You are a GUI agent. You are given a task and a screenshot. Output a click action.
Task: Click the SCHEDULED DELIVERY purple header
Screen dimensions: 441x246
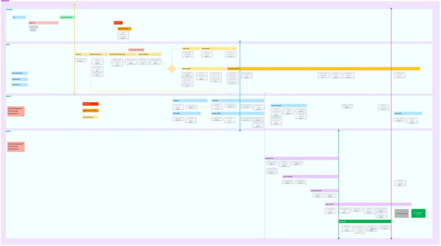click(x=324, y=190)
